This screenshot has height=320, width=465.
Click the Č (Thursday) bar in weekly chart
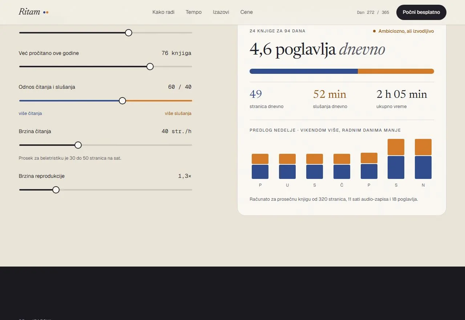point(342,166)
